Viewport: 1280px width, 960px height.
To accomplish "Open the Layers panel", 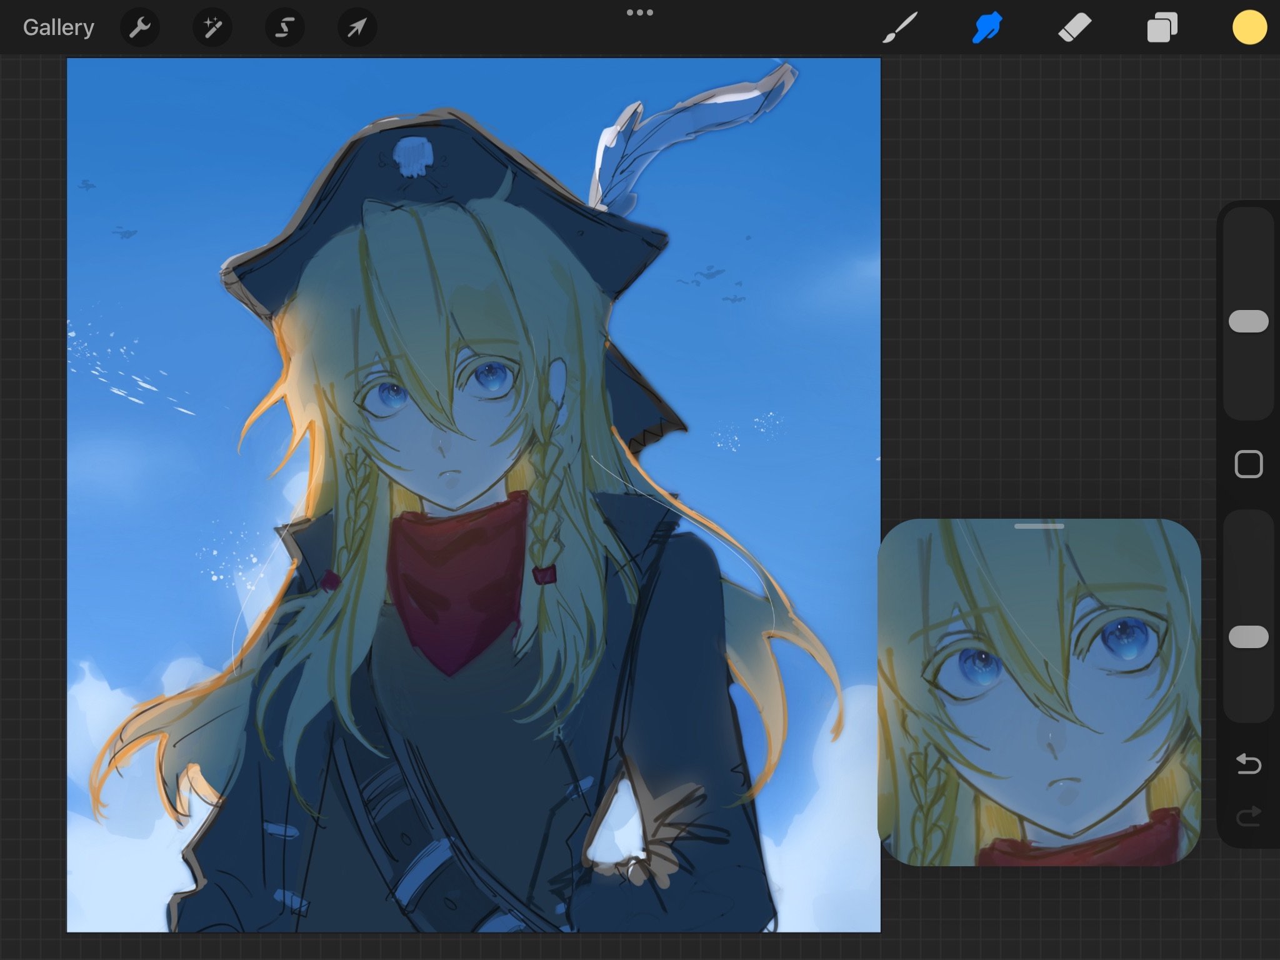I will (x=1162, y=27).
